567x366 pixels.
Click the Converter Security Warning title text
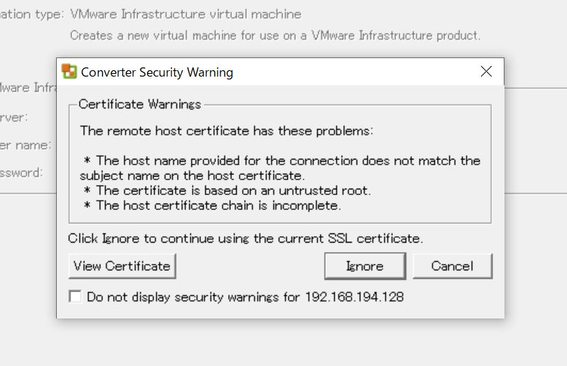click(157, 72)
